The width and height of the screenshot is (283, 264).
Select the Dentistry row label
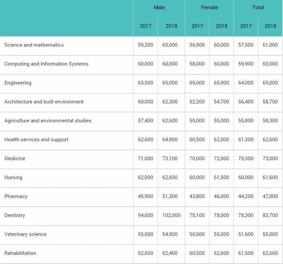click(x=15, y=215)
